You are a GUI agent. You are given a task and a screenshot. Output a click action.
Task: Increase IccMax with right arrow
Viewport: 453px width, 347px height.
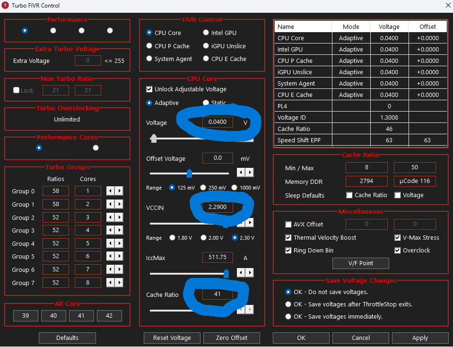click(x=250, y=272)
